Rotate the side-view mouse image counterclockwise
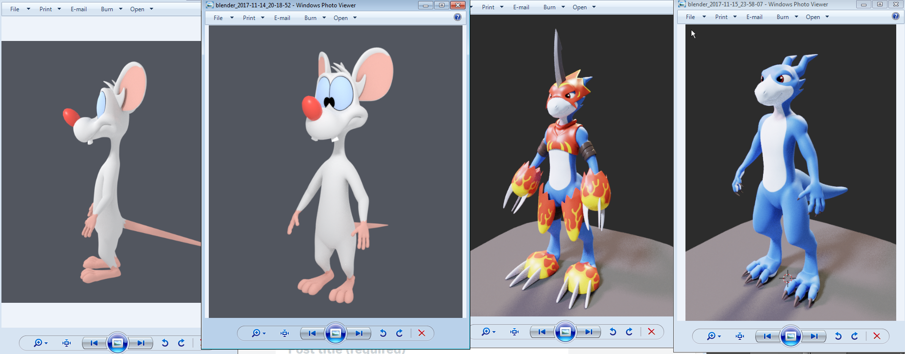The width and height of the screenshot is (905, 354). coord(165,343)
